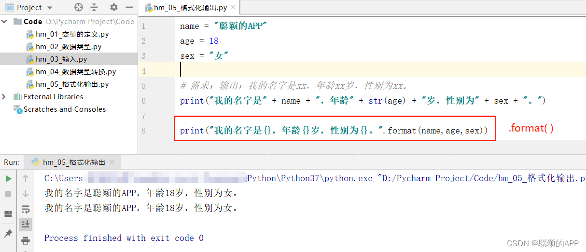Screen dimensions: 586x252
Task: Expand the External Libraries node
Action: point(4,96)
